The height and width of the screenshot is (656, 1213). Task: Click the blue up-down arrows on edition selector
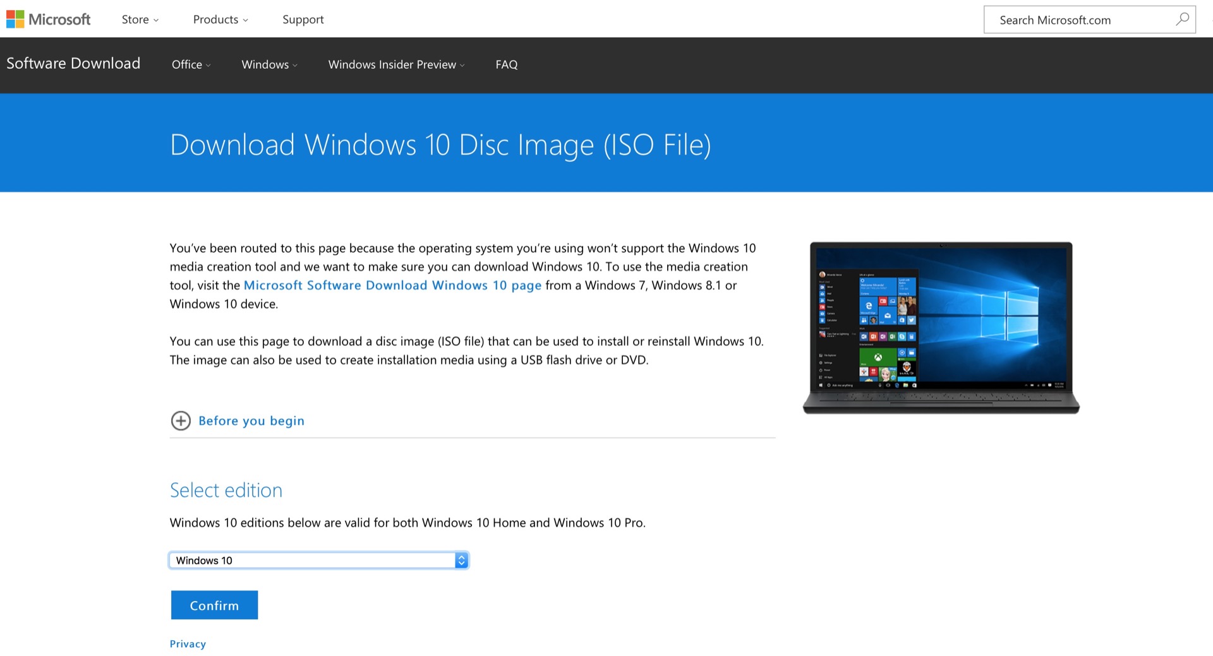pos(461,561)
